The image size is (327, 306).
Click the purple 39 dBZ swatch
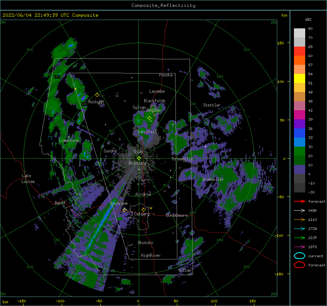tap(299, 124)
